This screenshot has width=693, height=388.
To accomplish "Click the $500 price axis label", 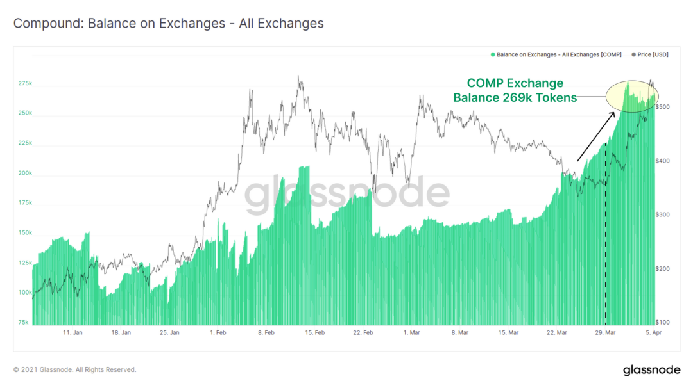I will (x=662, y=107).
